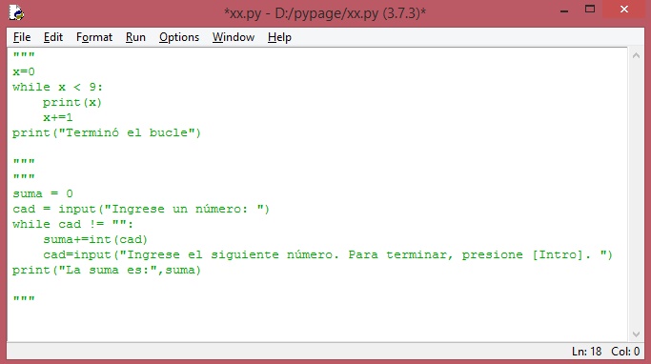Click the scrollbar up arrow
The height and width of the screenshot is (364, 651).
tap(636, 55)
